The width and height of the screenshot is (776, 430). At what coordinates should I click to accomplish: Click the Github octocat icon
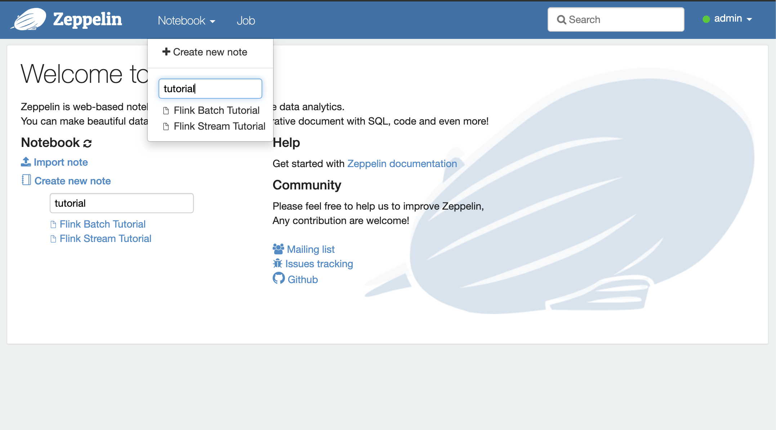coord(278,278)
